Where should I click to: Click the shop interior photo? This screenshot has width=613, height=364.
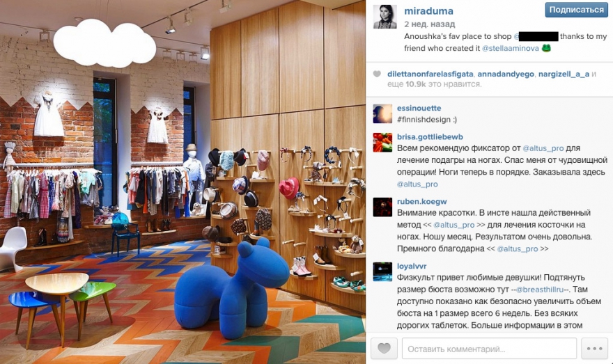tap(183, 182)
